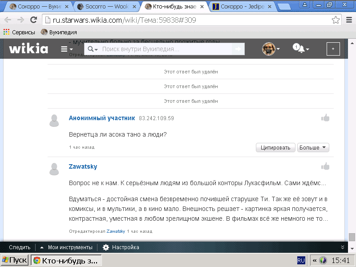Click the globe tray icon
Image resolution: width=356 pixels, height=267 pixels.
(x=323, y=260)
